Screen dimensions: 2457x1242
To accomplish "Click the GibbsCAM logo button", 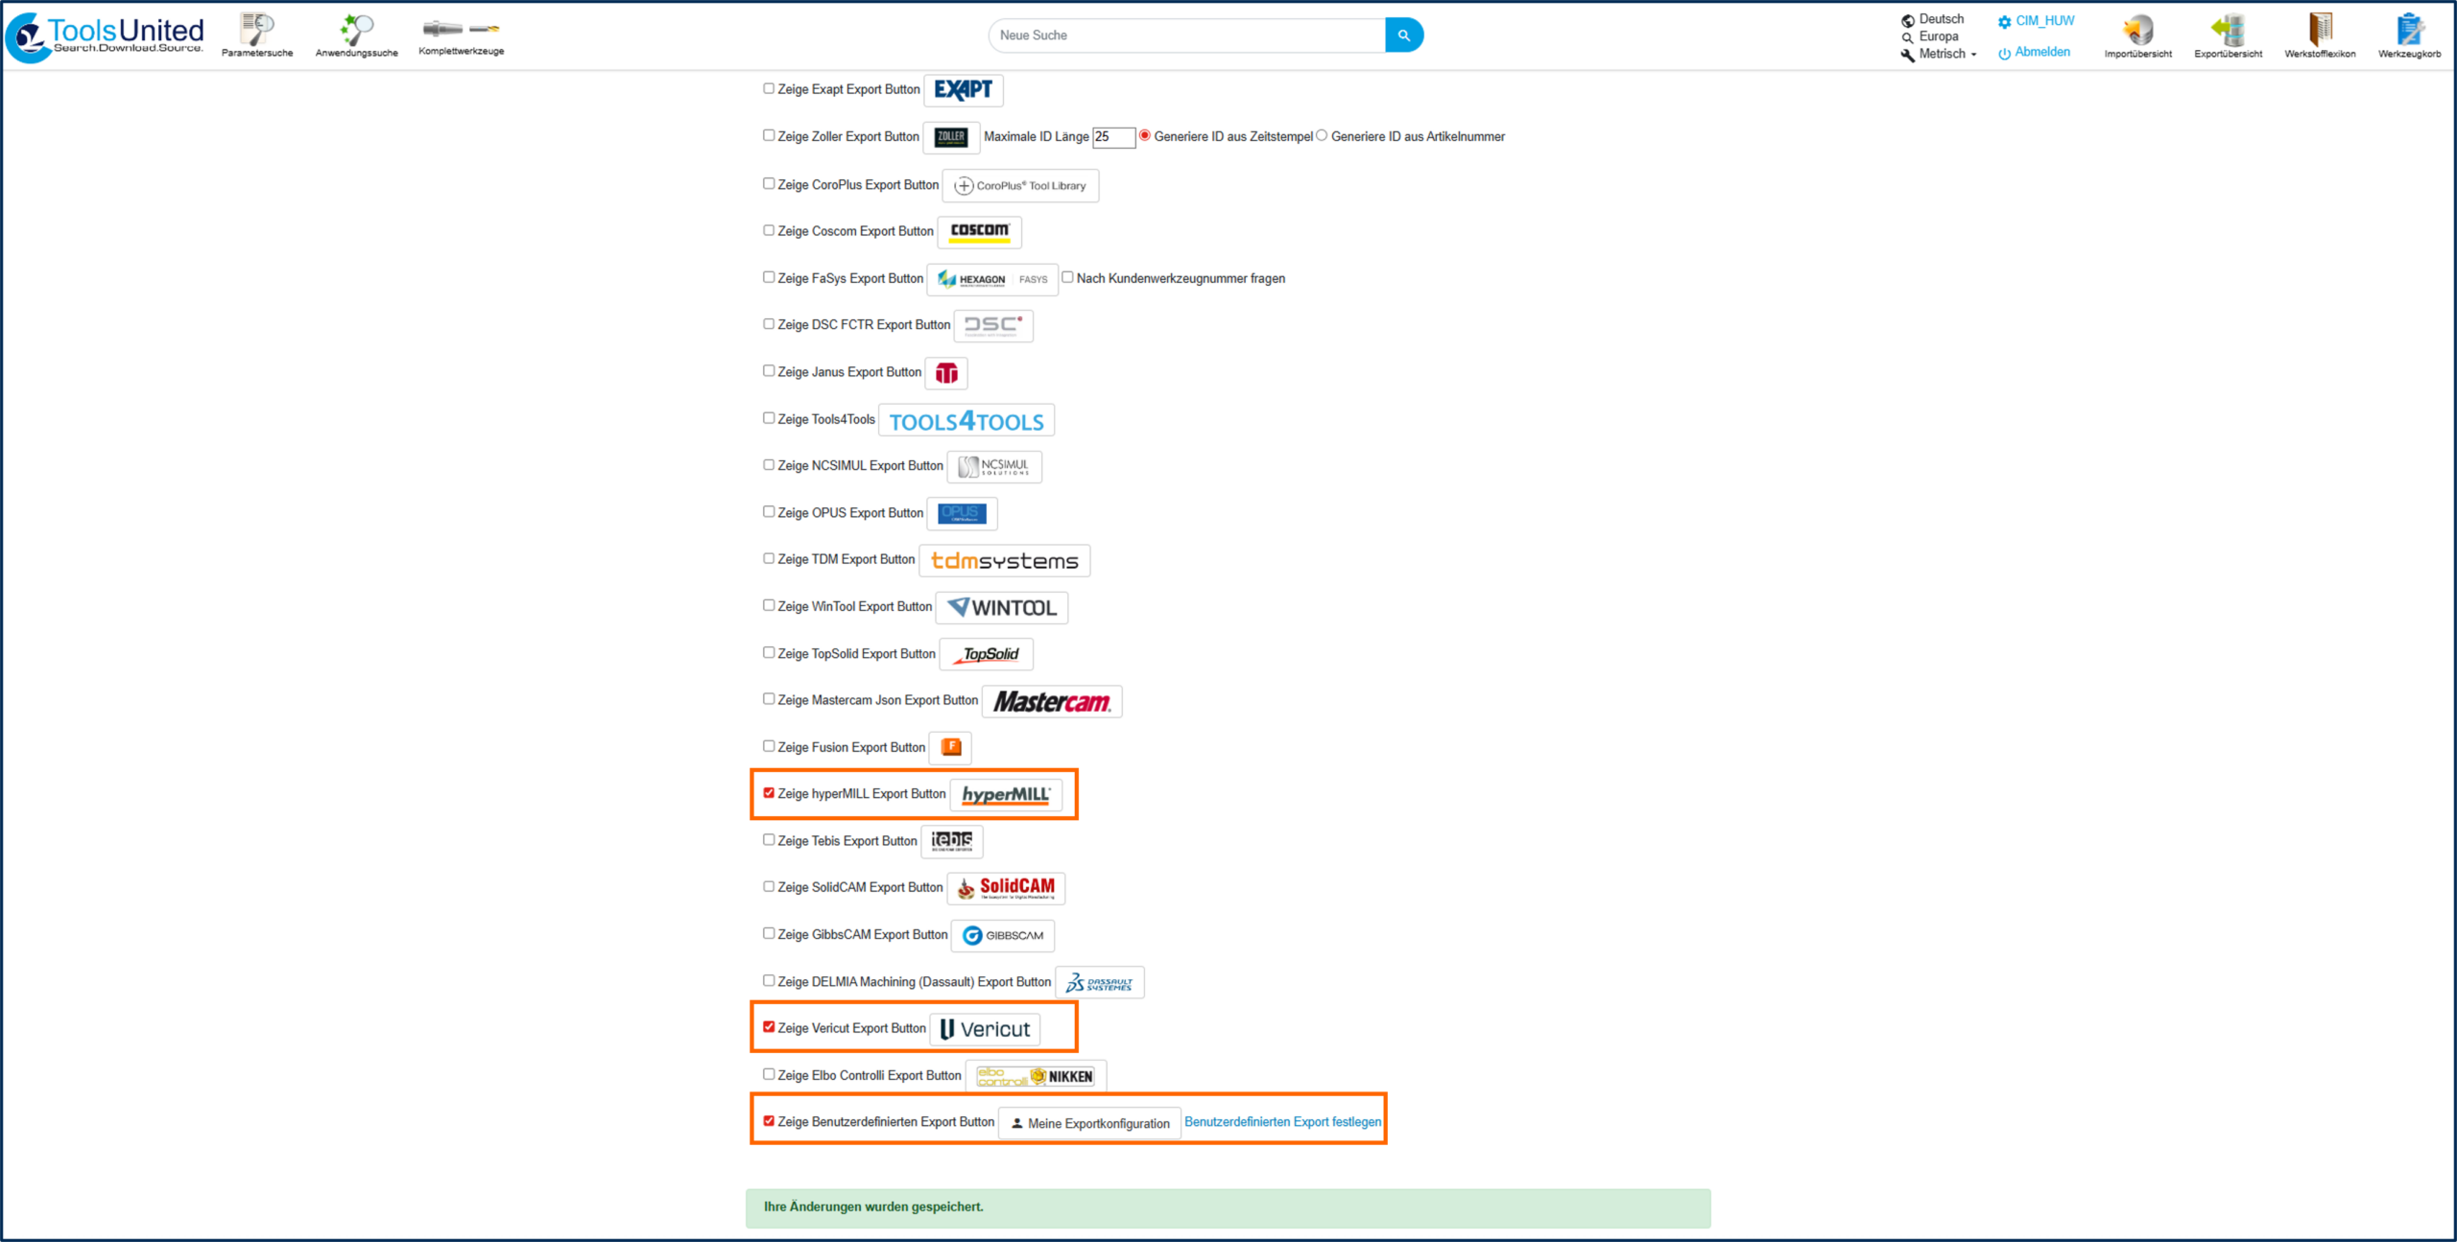I will click(1003, 936).
